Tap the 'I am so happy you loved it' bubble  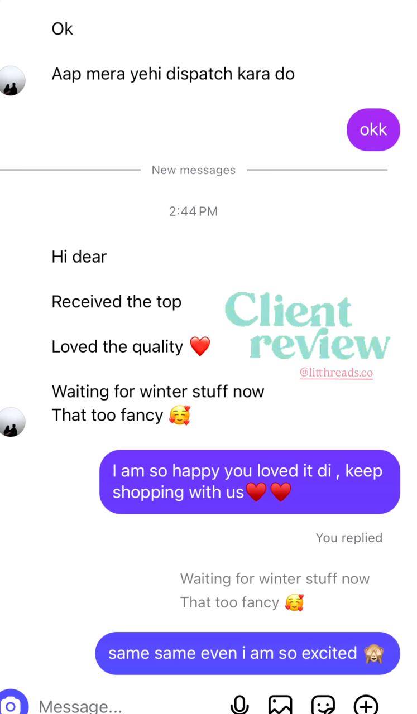coord(250,481)
